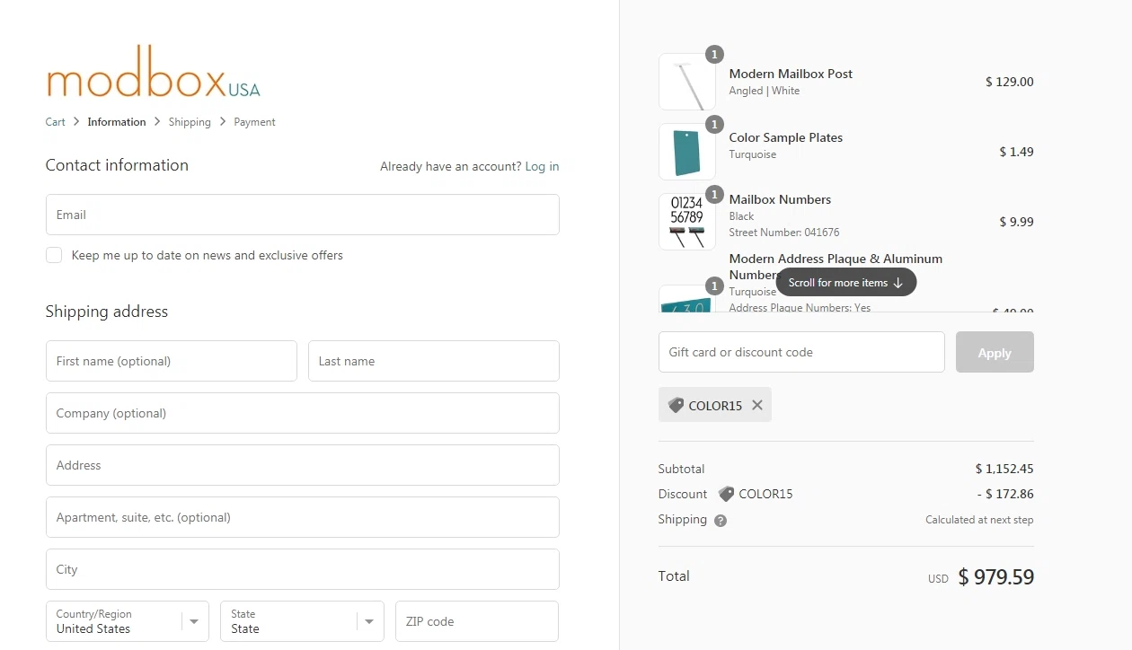Click quantity badge on Color Sample Plates
This screenshot has width=1132, height=650.
click(x=714, y=125)
